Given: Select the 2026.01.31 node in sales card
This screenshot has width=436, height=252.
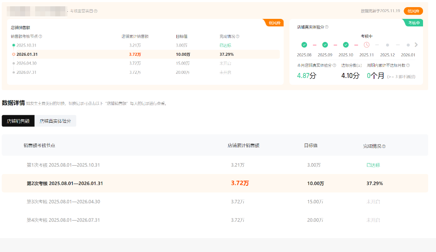Looking at the screenshot, I should click(27, 55).
